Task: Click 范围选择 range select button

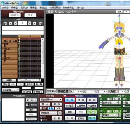Action: 27,92
